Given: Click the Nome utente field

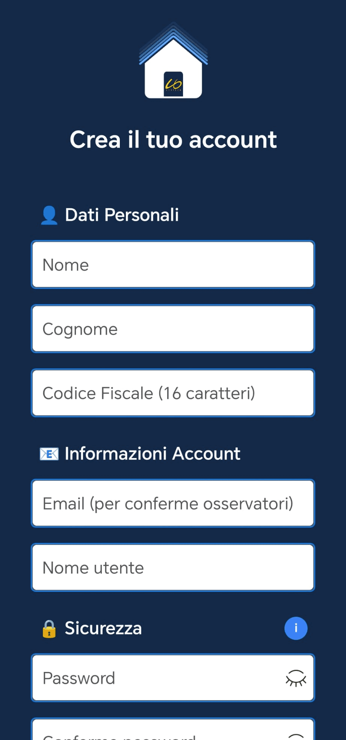Looking at the screenshot, I should tap(173, 567).
